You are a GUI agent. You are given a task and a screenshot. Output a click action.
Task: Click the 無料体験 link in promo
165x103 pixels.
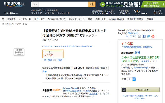click(x=93, y=93)
